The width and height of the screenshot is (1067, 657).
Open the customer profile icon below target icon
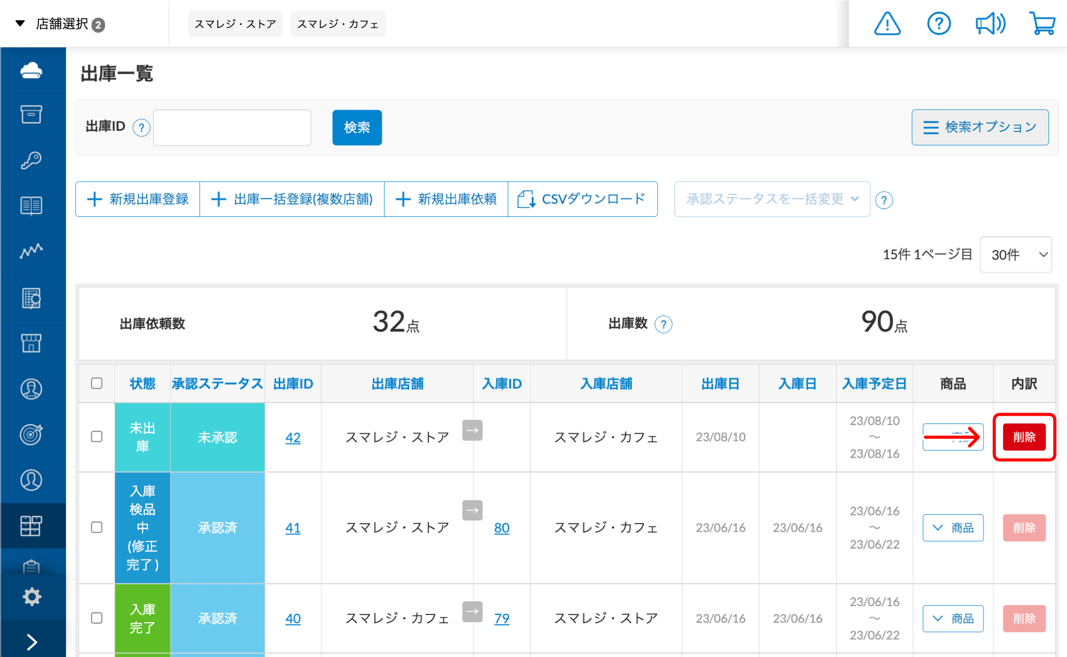31,480
